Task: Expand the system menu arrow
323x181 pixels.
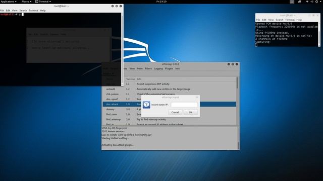Action: pos(320,2)
